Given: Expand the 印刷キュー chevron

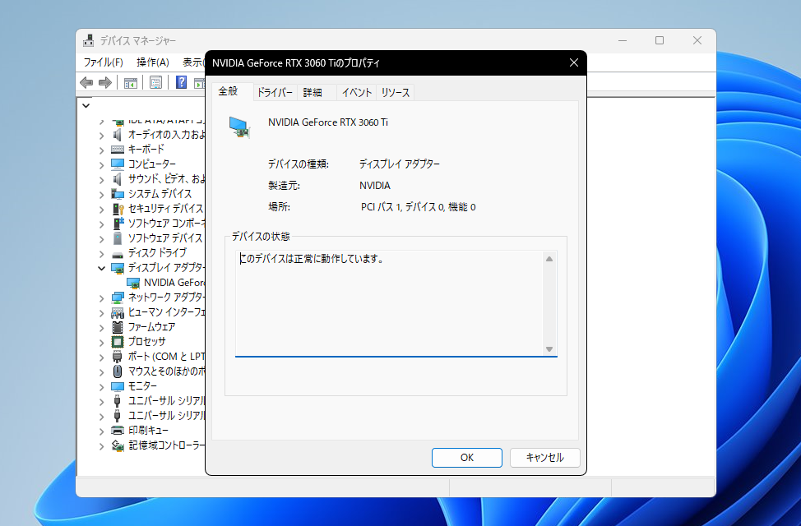Looking at the screenshot, I should tap(102, 431).
